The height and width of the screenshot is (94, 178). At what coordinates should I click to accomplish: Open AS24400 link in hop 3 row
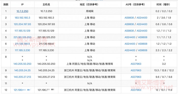[142, 24]
